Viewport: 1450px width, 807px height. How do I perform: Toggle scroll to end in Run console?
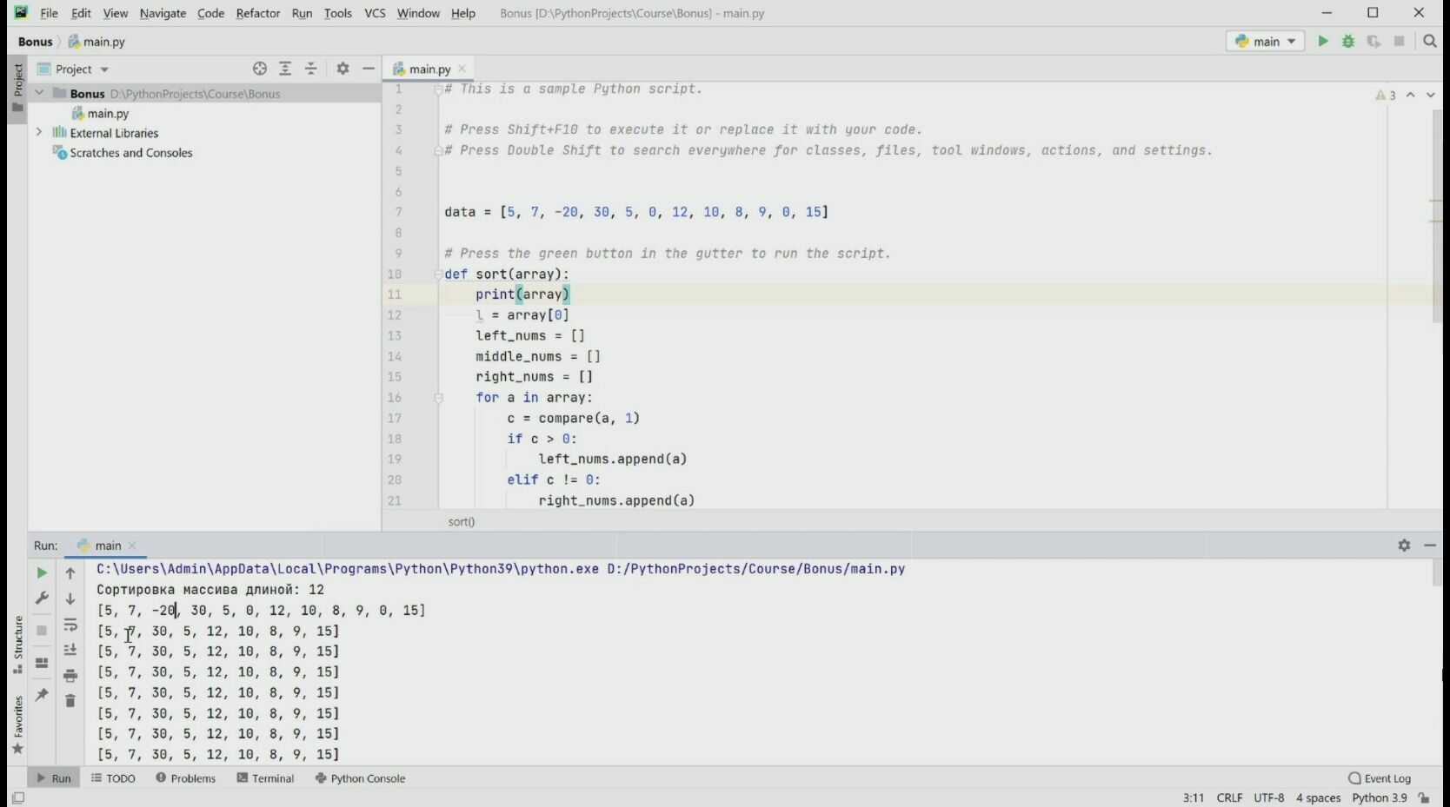(70, 650)
